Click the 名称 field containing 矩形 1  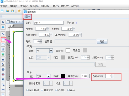[x=48, y=23]
